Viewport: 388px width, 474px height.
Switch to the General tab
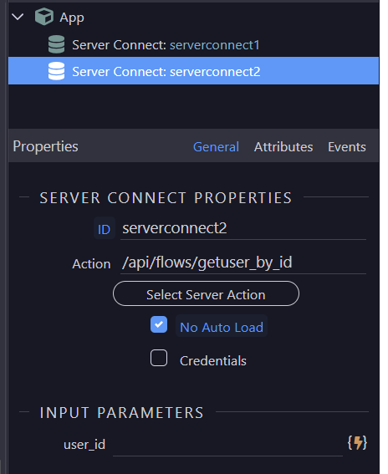coord(216,147)
